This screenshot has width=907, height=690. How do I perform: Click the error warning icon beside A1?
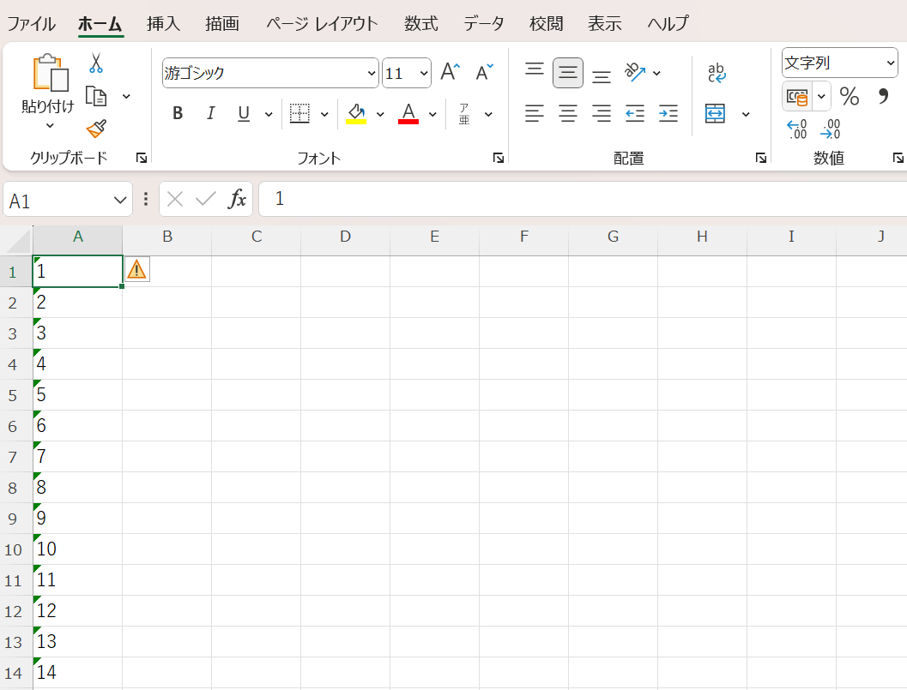(136, 269)
